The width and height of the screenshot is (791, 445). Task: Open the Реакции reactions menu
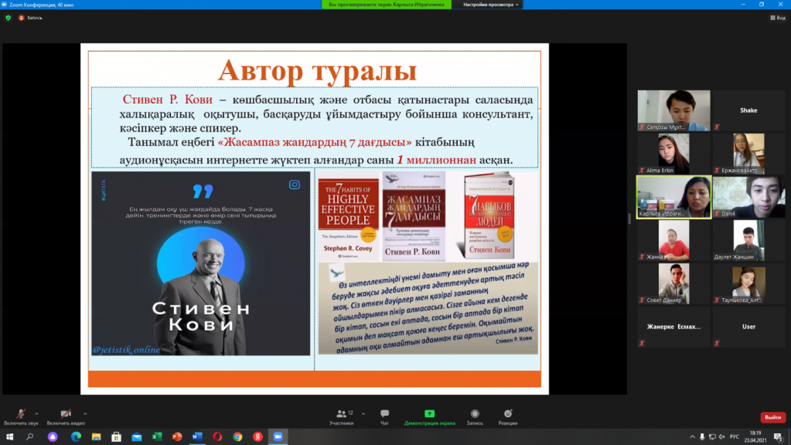point(507,417)
